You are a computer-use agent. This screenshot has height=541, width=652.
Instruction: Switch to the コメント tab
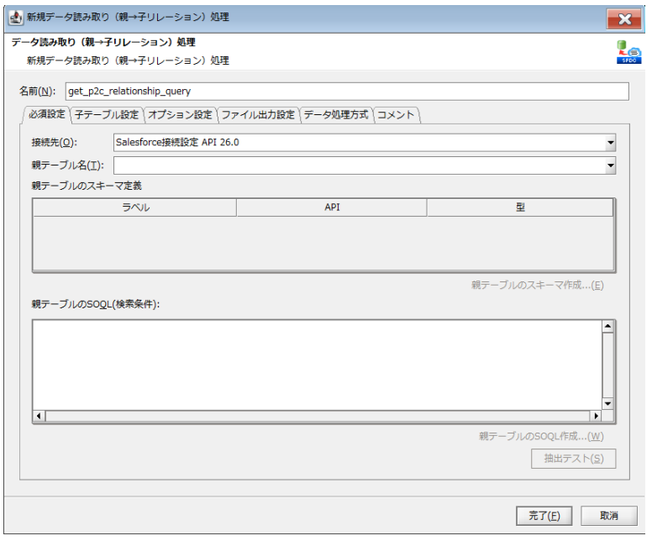coord(396,115)
